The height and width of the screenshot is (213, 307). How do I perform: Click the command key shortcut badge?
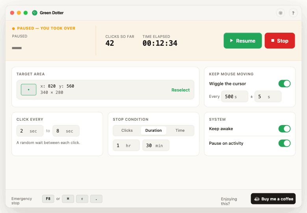(x=68, y=199)
